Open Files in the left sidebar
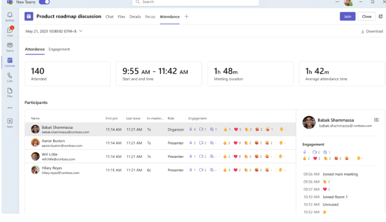 [10, 92]
